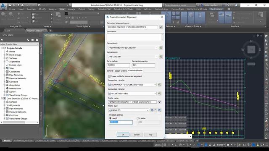Click the Toolspace help icon

(x=37, y=40)
